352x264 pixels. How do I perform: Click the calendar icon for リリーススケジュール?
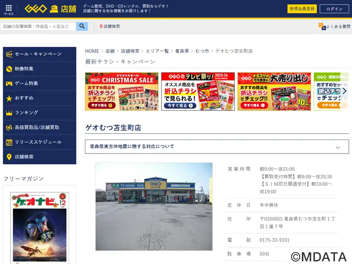click(9, 142)
